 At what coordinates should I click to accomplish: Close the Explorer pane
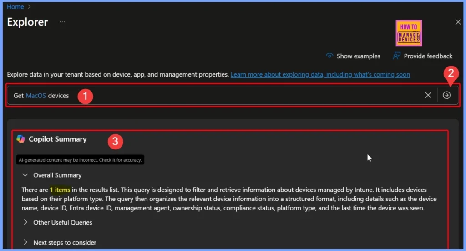[458, 22]
